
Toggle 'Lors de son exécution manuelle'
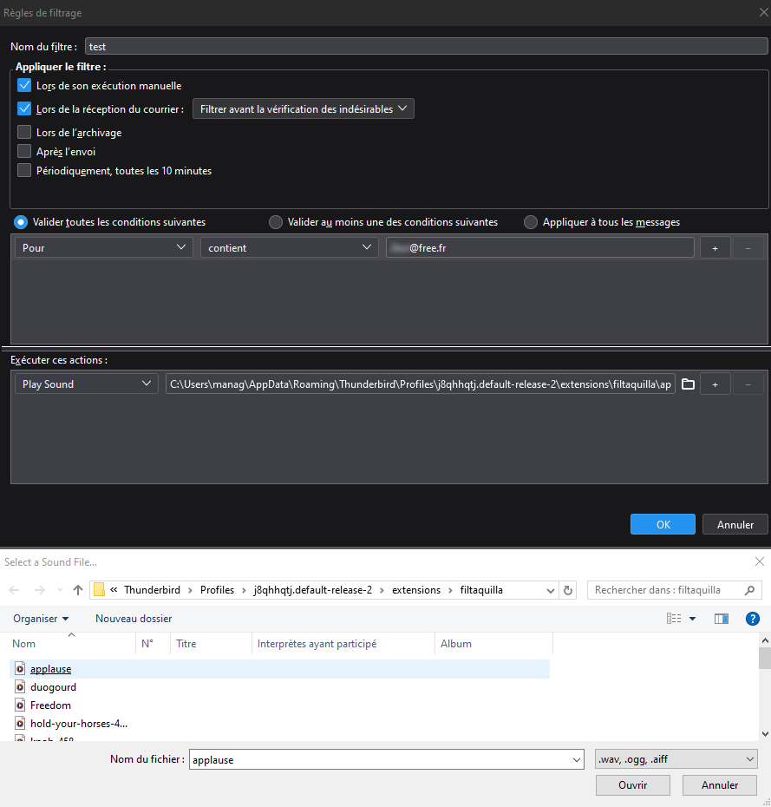point(24,85)
